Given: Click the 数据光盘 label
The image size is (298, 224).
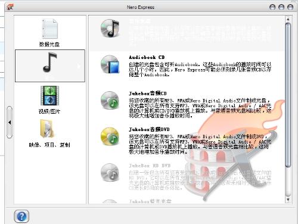Looking at the screenshot, I should (49, 44).
